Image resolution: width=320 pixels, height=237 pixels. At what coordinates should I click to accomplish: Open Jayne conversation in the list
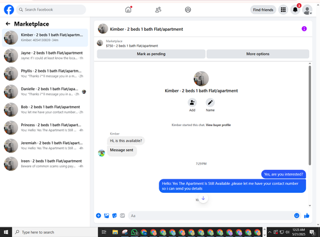(45, 56)
